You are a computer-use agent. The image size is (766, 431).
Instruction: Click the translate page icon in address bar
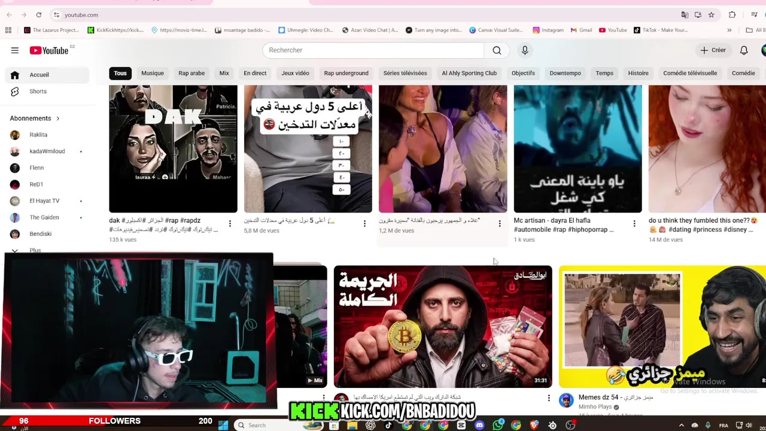(685, 15)
